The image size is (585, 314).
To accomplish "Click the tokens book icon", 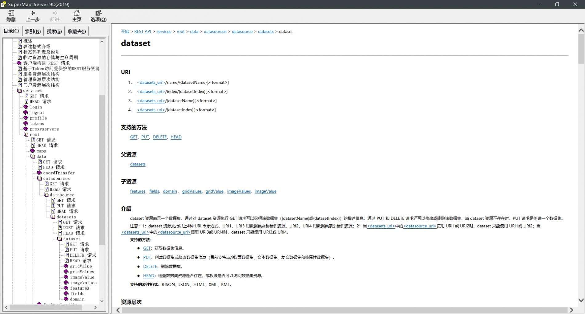I will tap(26, 124).
